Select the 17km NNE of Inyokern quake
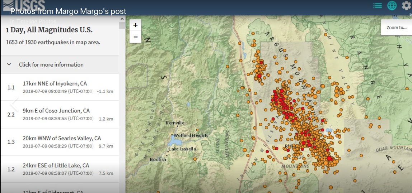The image size is (412, 193). pos(60,87)
